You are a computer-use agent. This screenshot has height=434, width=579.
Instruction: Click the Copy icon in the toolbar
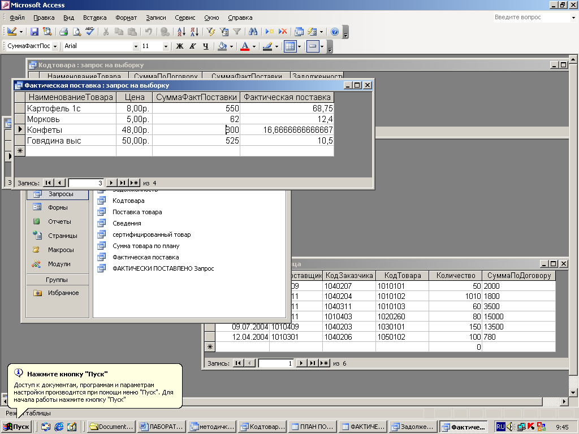(x=119, y=32)
